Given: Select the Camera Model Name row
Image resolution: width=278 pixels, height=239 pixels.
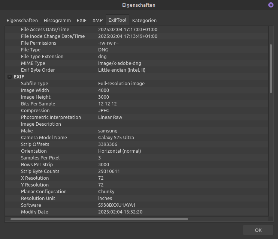Looking at the screenshot, I should click(x=44, y=137).
